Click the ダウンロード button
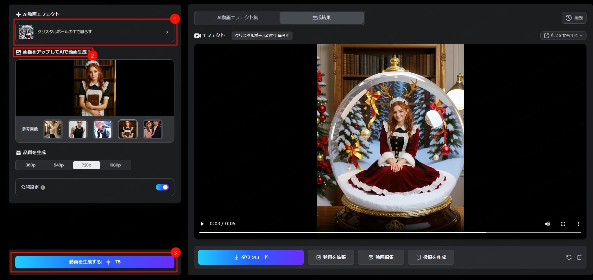The image size is (593, 280). (x=251, y=257)
